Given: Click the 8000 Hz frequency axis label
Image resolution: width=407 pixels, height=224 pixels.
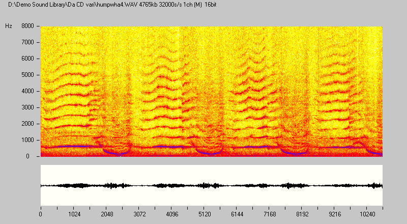Looking at the screenshot, I should tap(28, 26).
